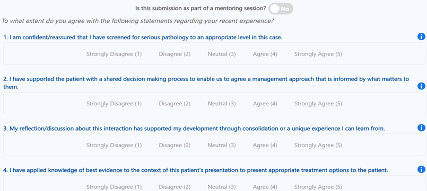This screenshot has height=191, width=427.
Task: Choose Strongly Agree (5) for statement 4
Action: pyautogui.click(x=318, y=187)
